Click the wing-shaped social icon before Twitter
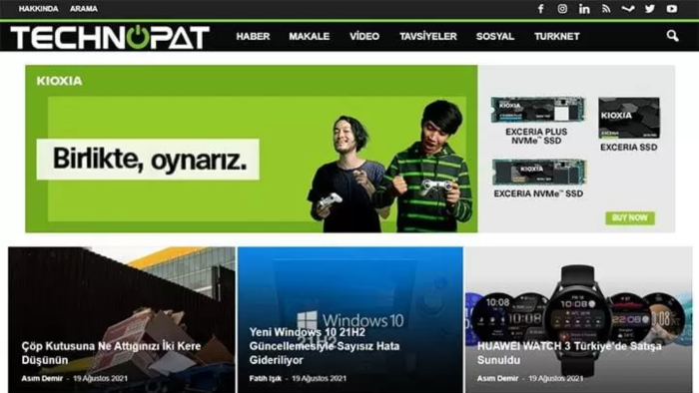Viewport: 699px width, 393px height. tap(628, 9)
